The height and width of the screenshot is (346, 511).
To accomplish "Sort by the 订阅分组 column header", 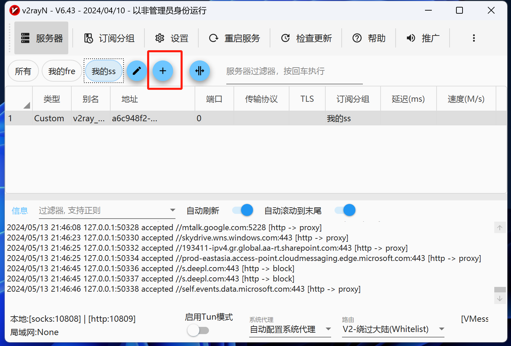I will coord(353,99).
